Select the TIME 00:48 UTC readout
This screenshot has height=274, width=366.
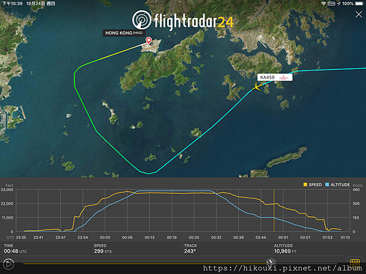point(15,248)
